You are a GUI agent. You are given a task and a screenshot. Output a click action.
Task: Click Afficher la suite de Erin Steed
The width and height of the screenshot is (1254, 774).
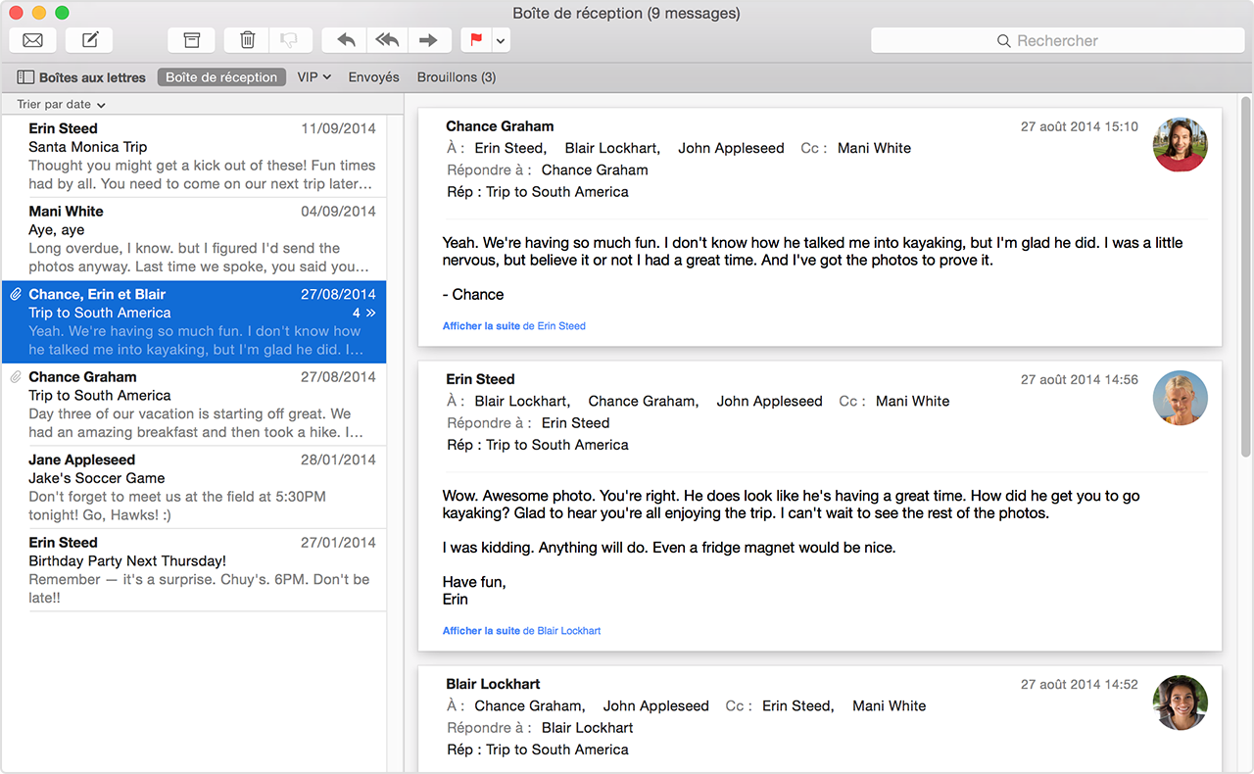pos(513,325)
